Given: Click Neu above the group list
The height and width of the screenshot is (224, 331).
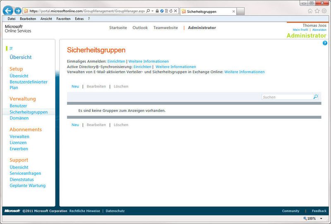Looking at the screenshot, I should (x=75, y=86).
